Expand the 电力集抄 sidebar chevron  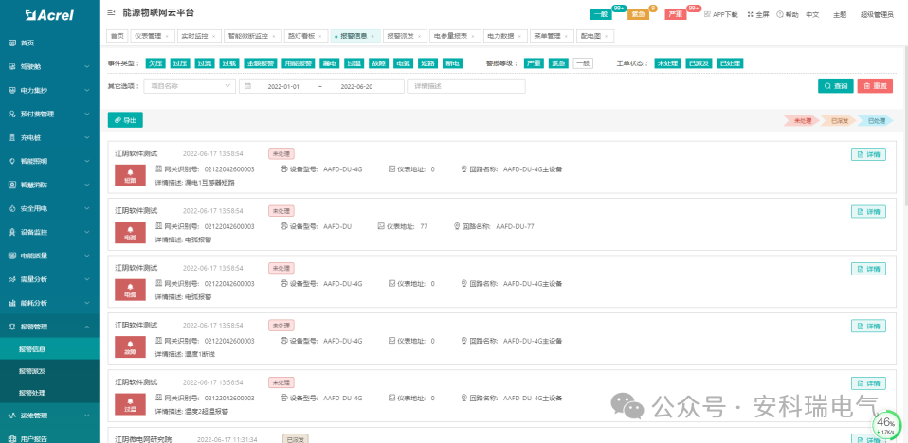click(87, 90)
